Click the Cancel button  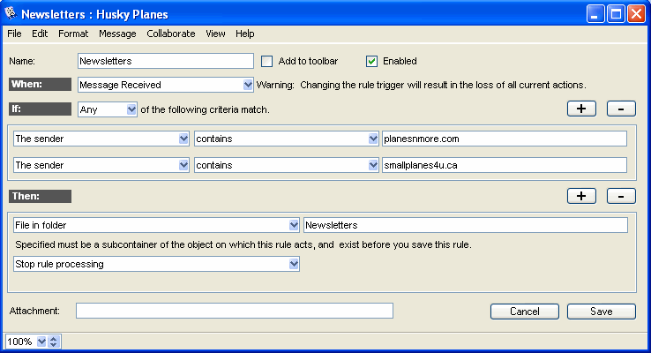pyautogui.click(x=524, y=312)
